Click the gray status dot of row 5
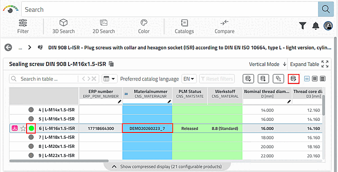 pyautogui.click(x=31, y=119)
